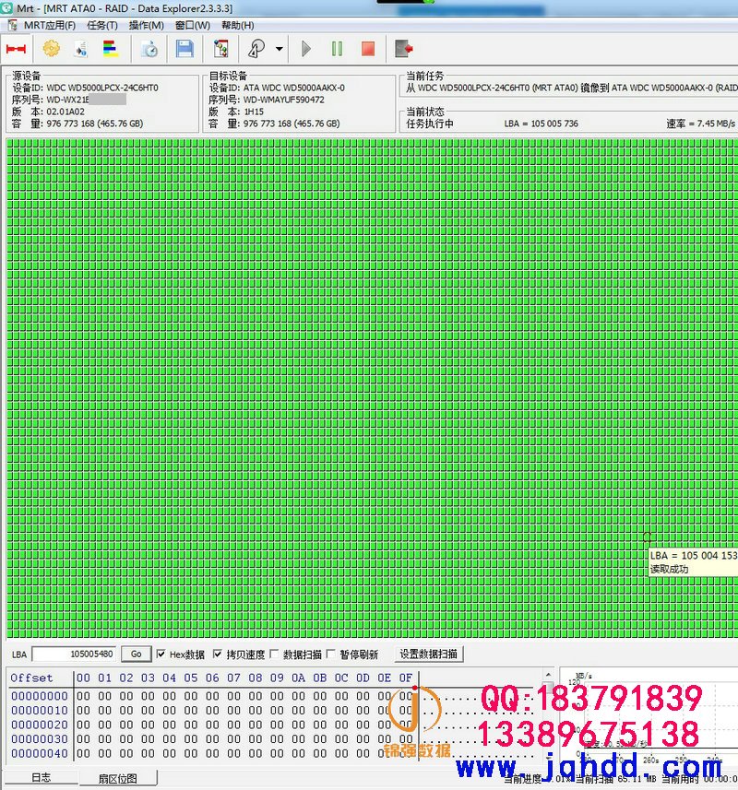The image size is (738, 790).
Task: Click the head scan tool icon
Action: click(256, 49)
